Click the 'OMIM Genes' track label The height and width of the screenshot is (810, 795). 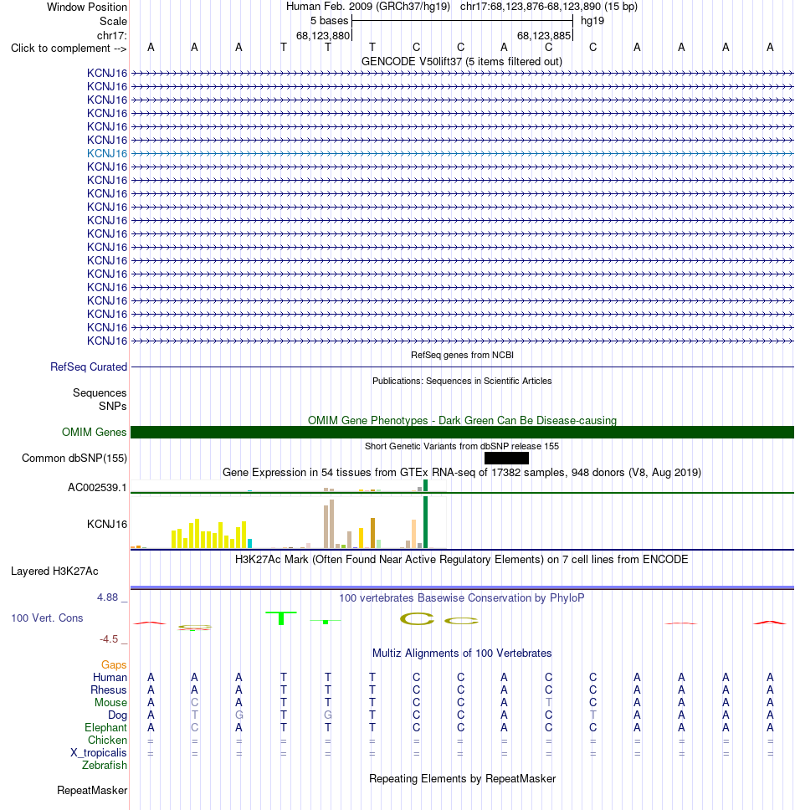click(94, 432)
